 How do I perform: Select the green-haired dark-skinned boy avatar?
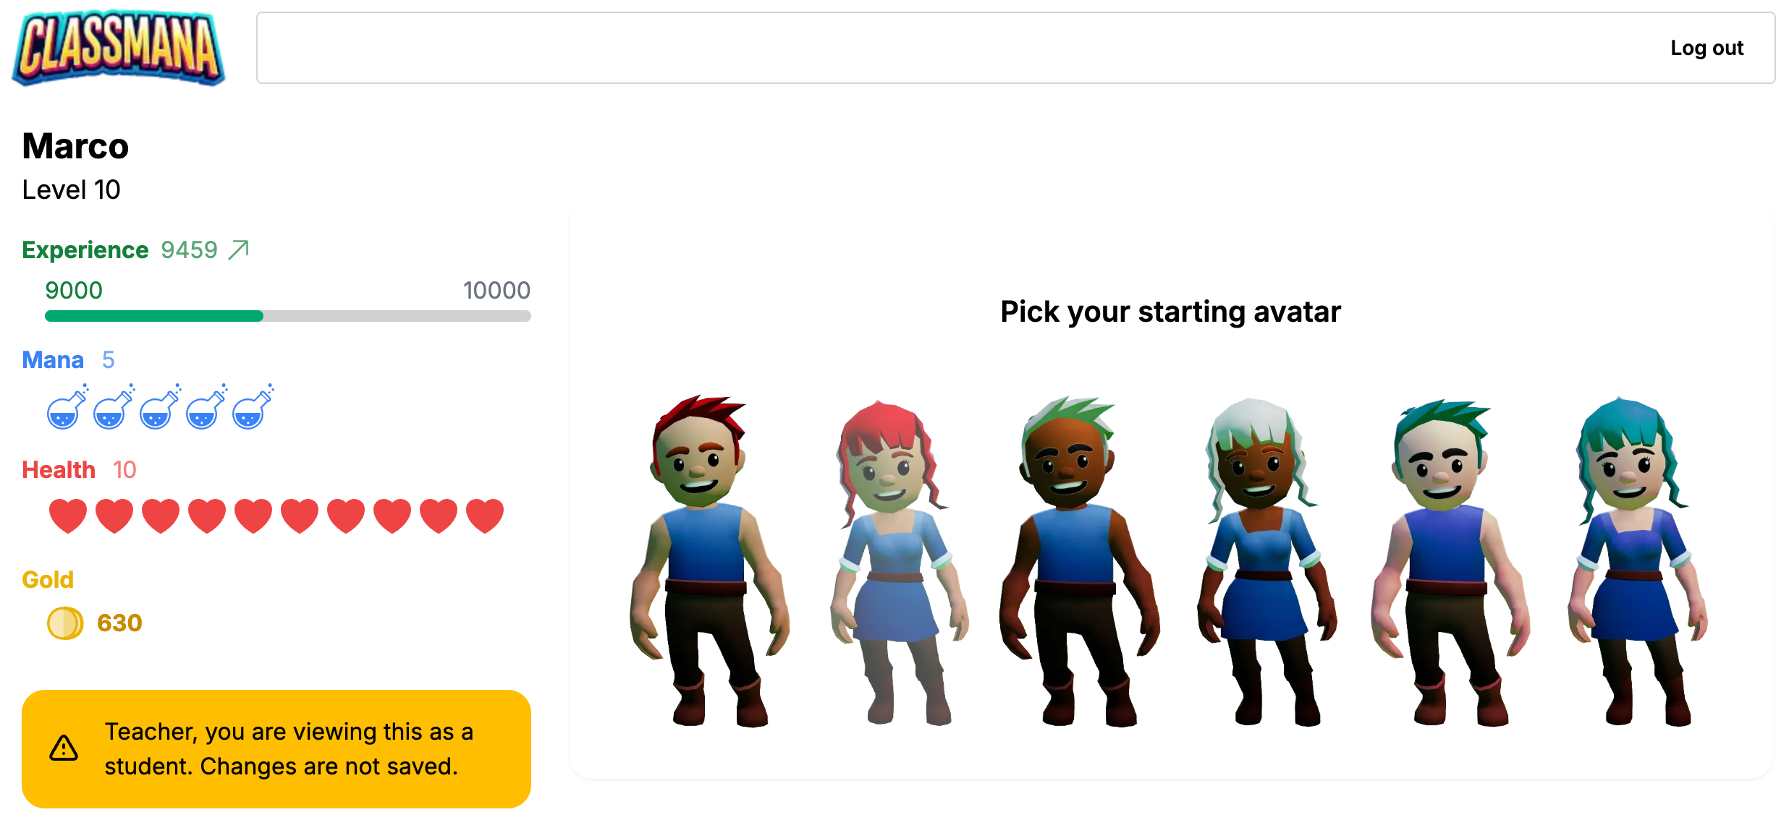(x=1078, y=560)
